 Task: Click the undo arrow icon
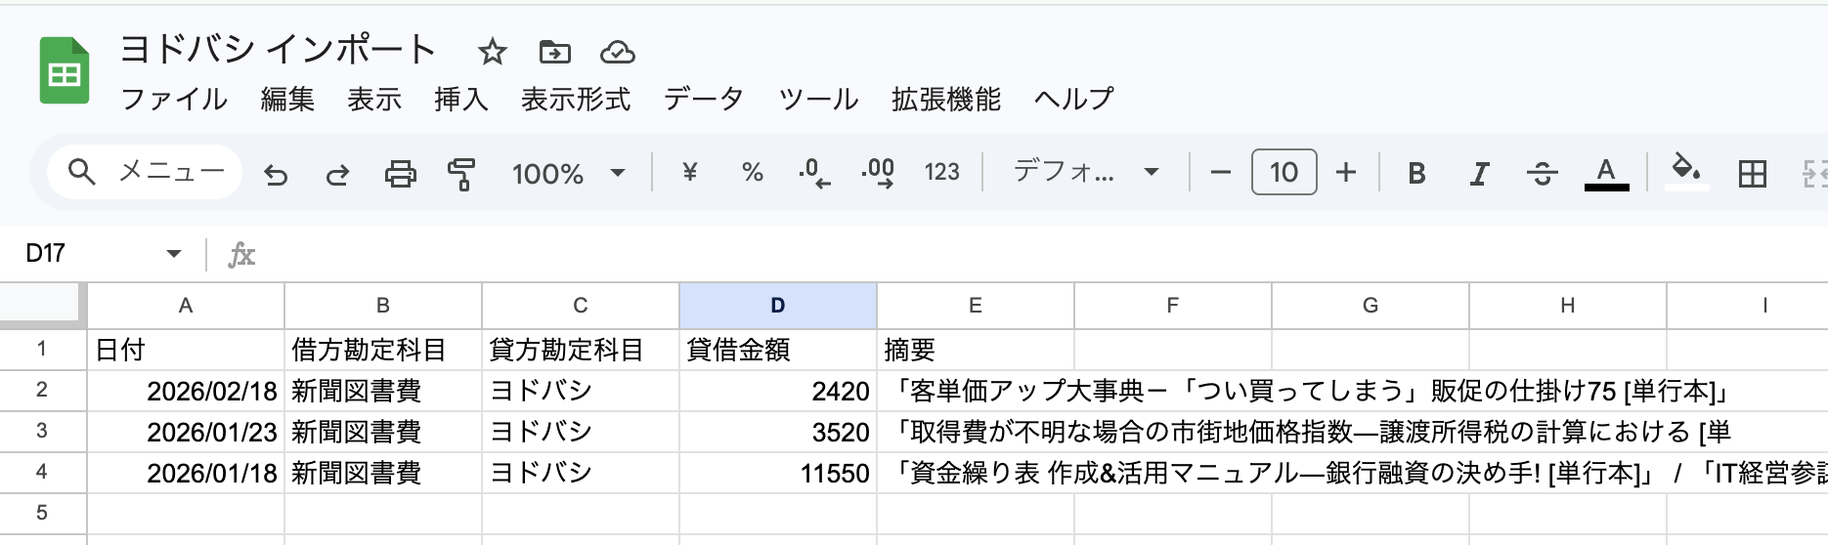(277, 174)
